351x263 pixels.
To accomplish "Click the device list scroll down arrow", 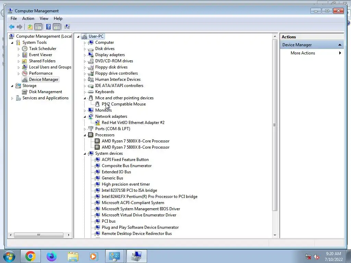I will click(x=275, y=235).
